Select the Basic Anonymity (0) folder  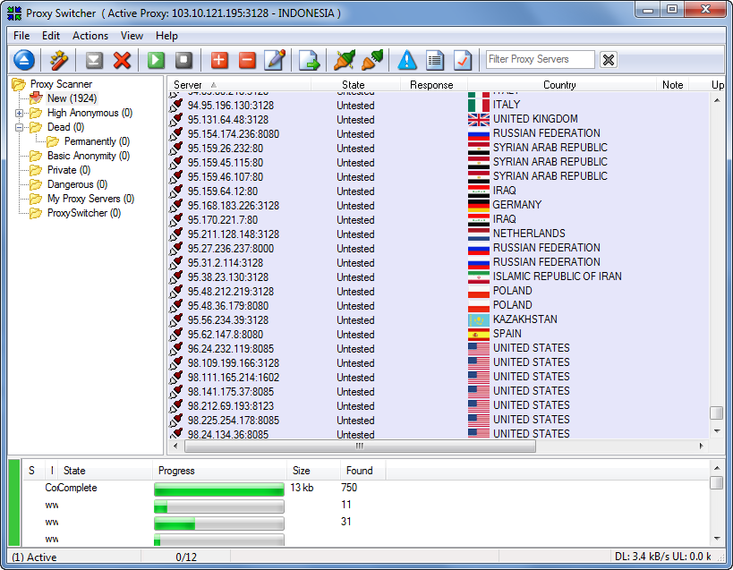tap(89, 156)
